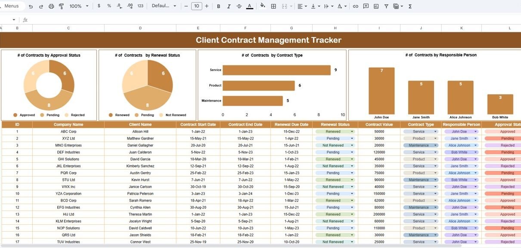Viewport: 521px width, 248px height.
Task: Select the Paint format tool
Action: [x=61, y=6]
